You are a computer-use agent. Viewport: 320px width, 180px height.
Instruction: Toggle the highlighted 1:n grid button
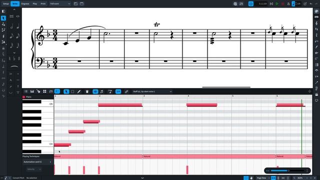118,91
